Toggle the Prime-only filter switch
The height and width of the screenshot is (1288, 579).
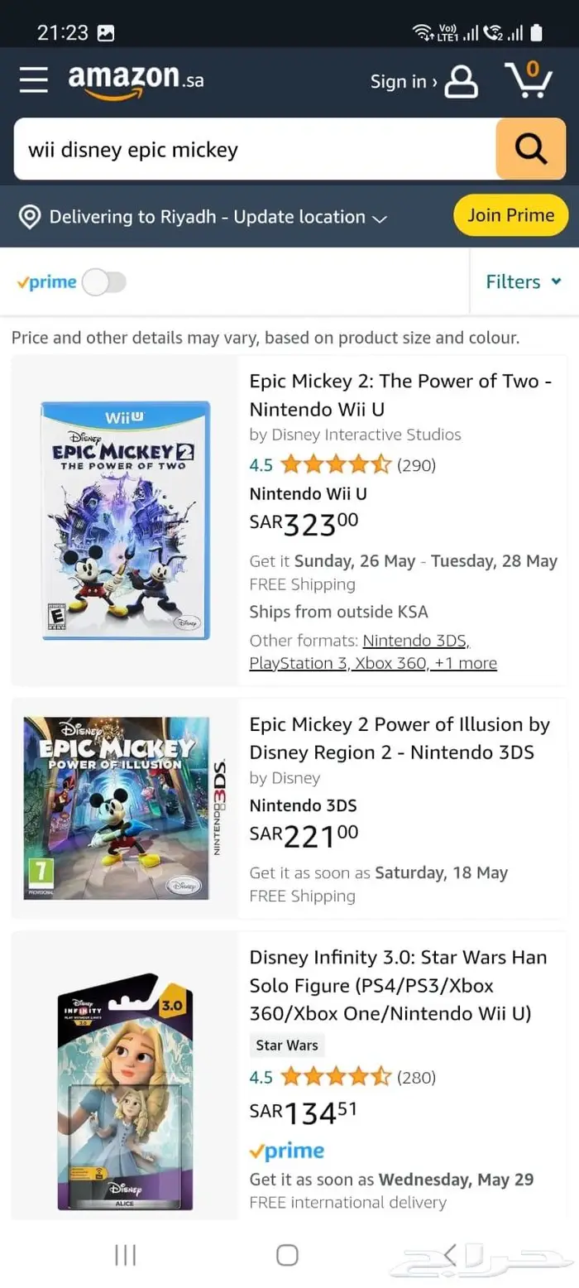point(104,282)
